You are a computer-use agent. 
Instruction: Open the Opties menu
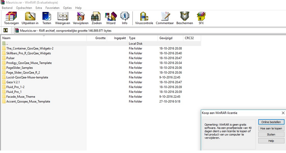coord(67,8)
